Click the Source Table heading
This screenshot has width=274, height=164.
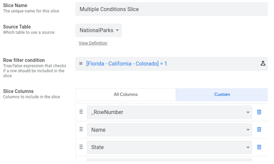(17, 27)
